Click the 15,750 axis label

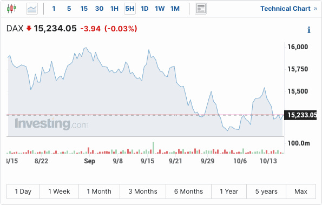pyautogui.click(x=298, y=69)
